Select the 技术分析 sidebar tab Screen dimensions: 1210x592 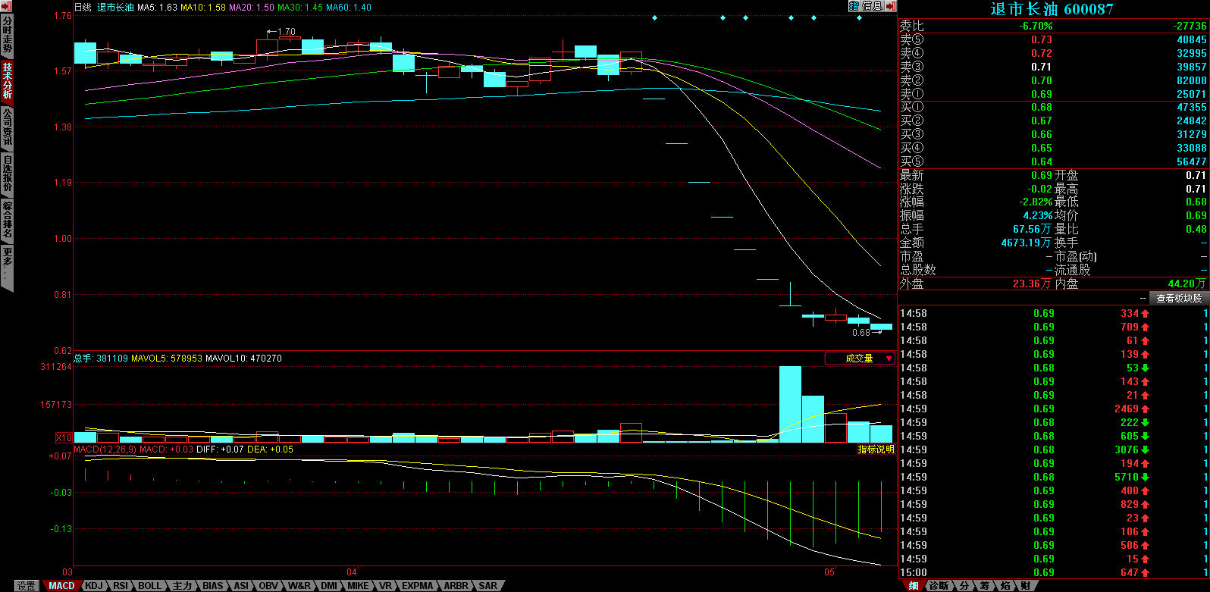(7, 81)
